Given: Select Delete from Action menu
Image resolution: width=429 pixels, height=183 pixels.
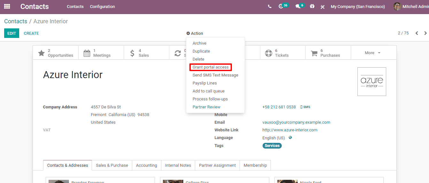Looking at the screenshot, I should [215, 59].
